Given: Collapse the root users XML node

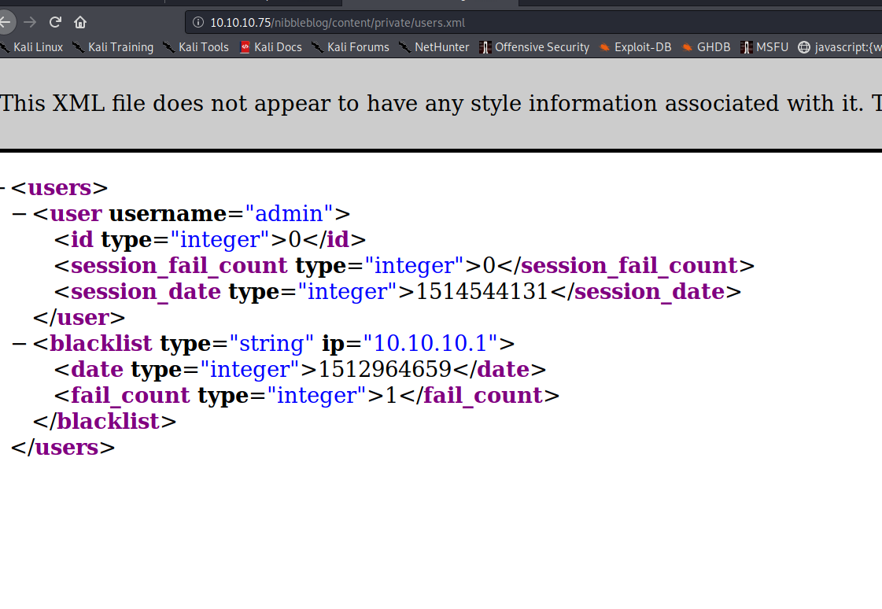Looking at the screenshot, I should tap(2, 188).
